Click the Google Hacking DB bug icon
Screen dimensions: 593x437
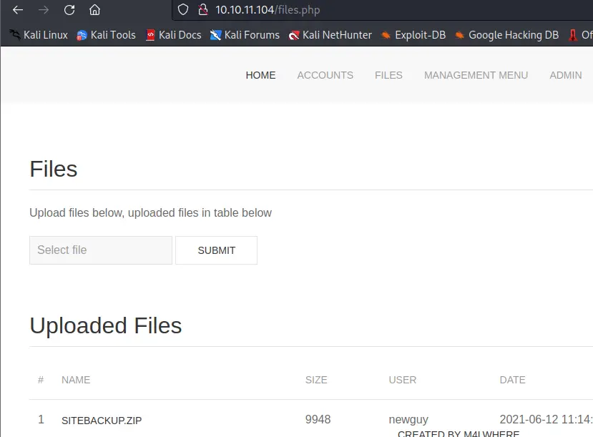point(459,36)
